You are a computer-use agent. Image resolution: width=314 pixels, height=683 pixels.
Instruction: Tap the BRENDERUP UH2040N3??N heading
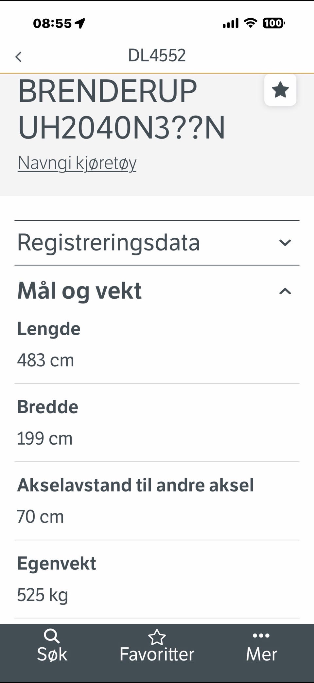122,109
